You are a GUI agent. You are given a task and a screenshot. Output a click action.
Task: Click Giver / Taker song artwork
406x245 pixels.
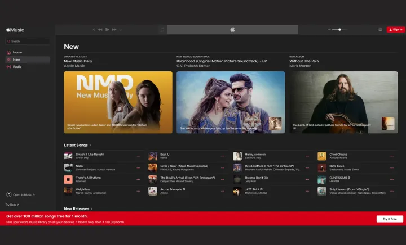coord(153,167)
